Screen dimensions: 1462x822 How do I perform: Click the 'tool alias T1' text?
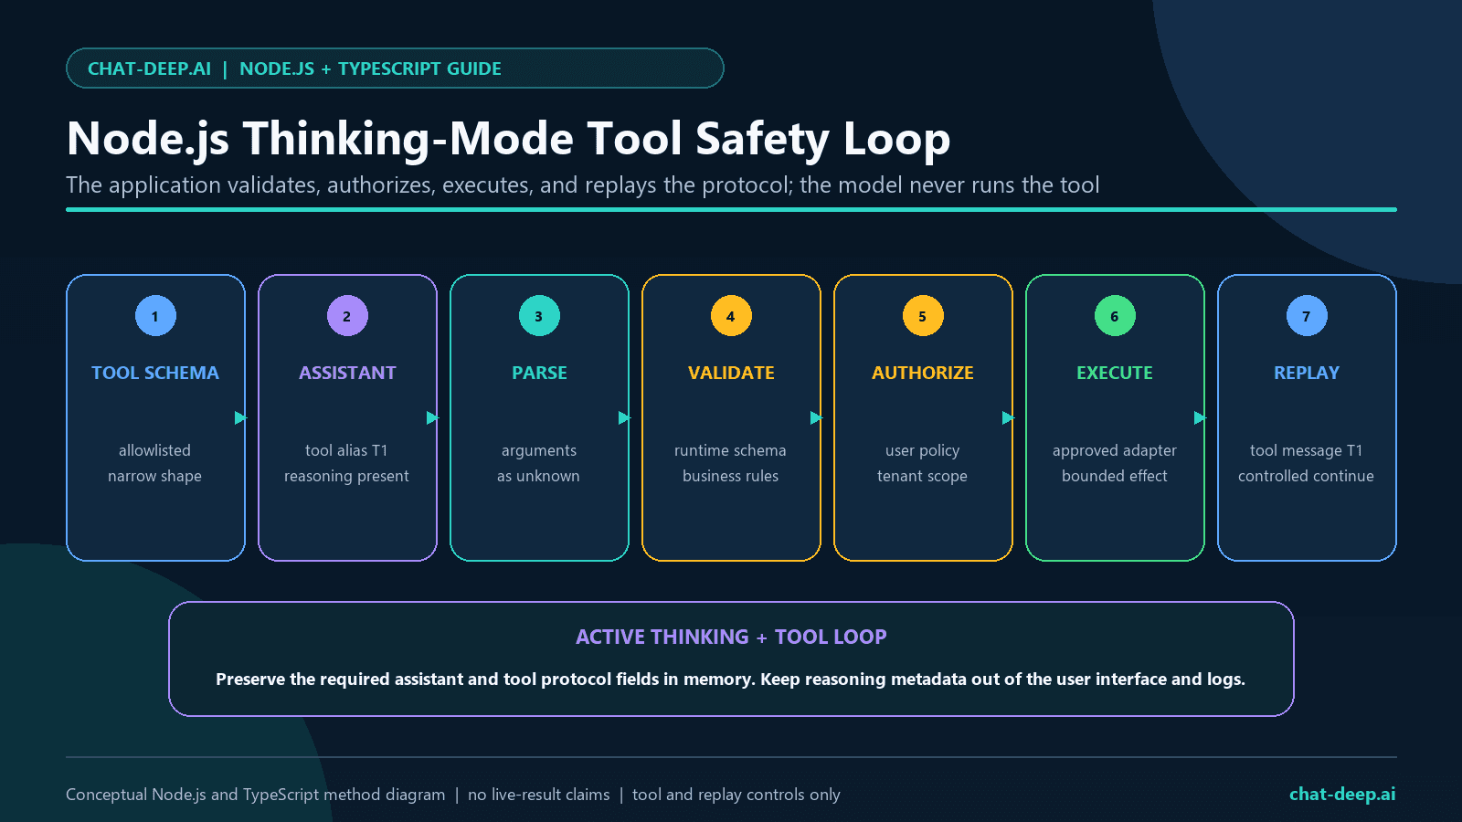[347, 450]
